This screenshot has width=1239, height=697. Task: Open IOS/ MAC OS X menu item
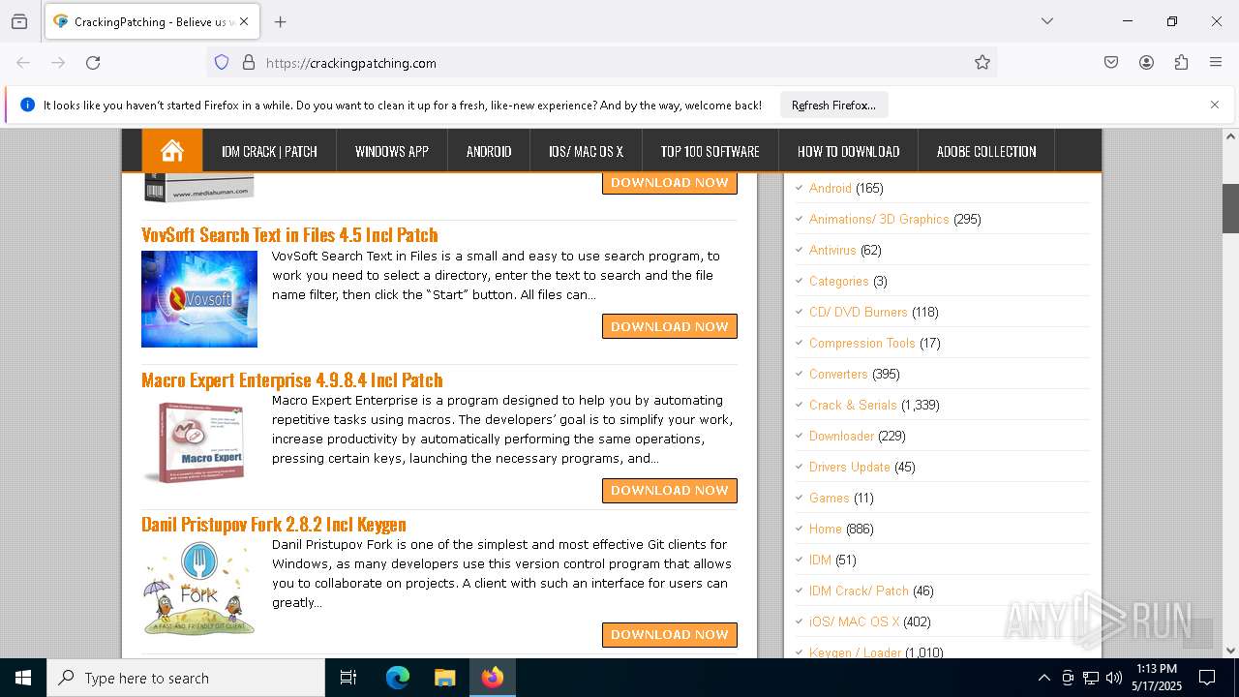pos(586,151)
